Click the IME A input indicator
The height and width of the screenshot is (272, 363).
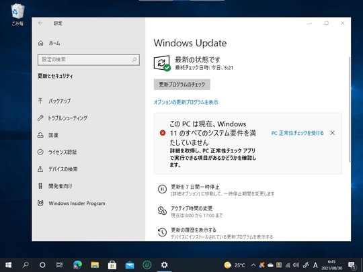[315, 265]
